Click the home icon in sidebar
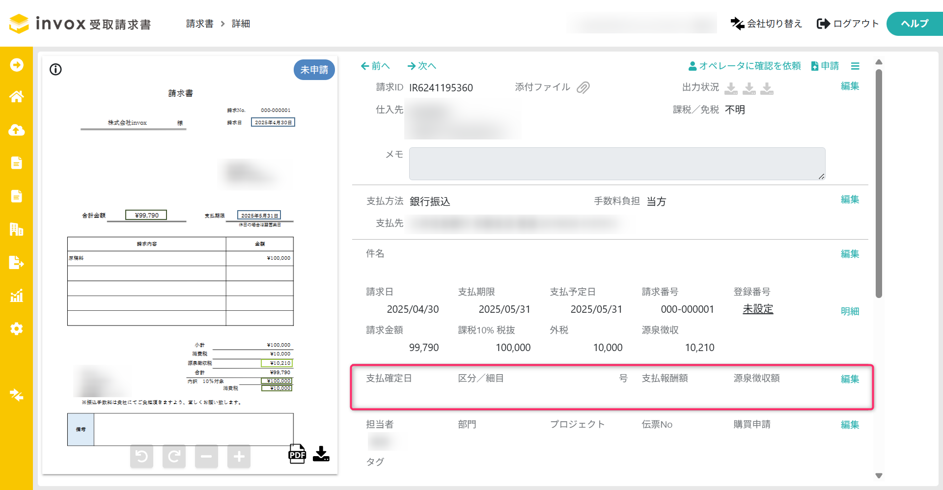 (x=16, y=97)
